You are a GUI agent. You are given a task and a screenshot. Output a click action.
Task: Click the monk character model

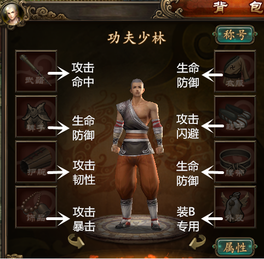point(137,155)
